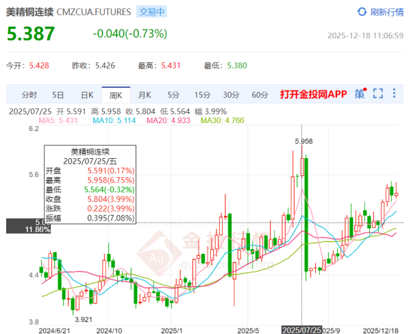Select the 5分 five-minute chart tab
411x334 pixels.
click(x=173, y=95)
